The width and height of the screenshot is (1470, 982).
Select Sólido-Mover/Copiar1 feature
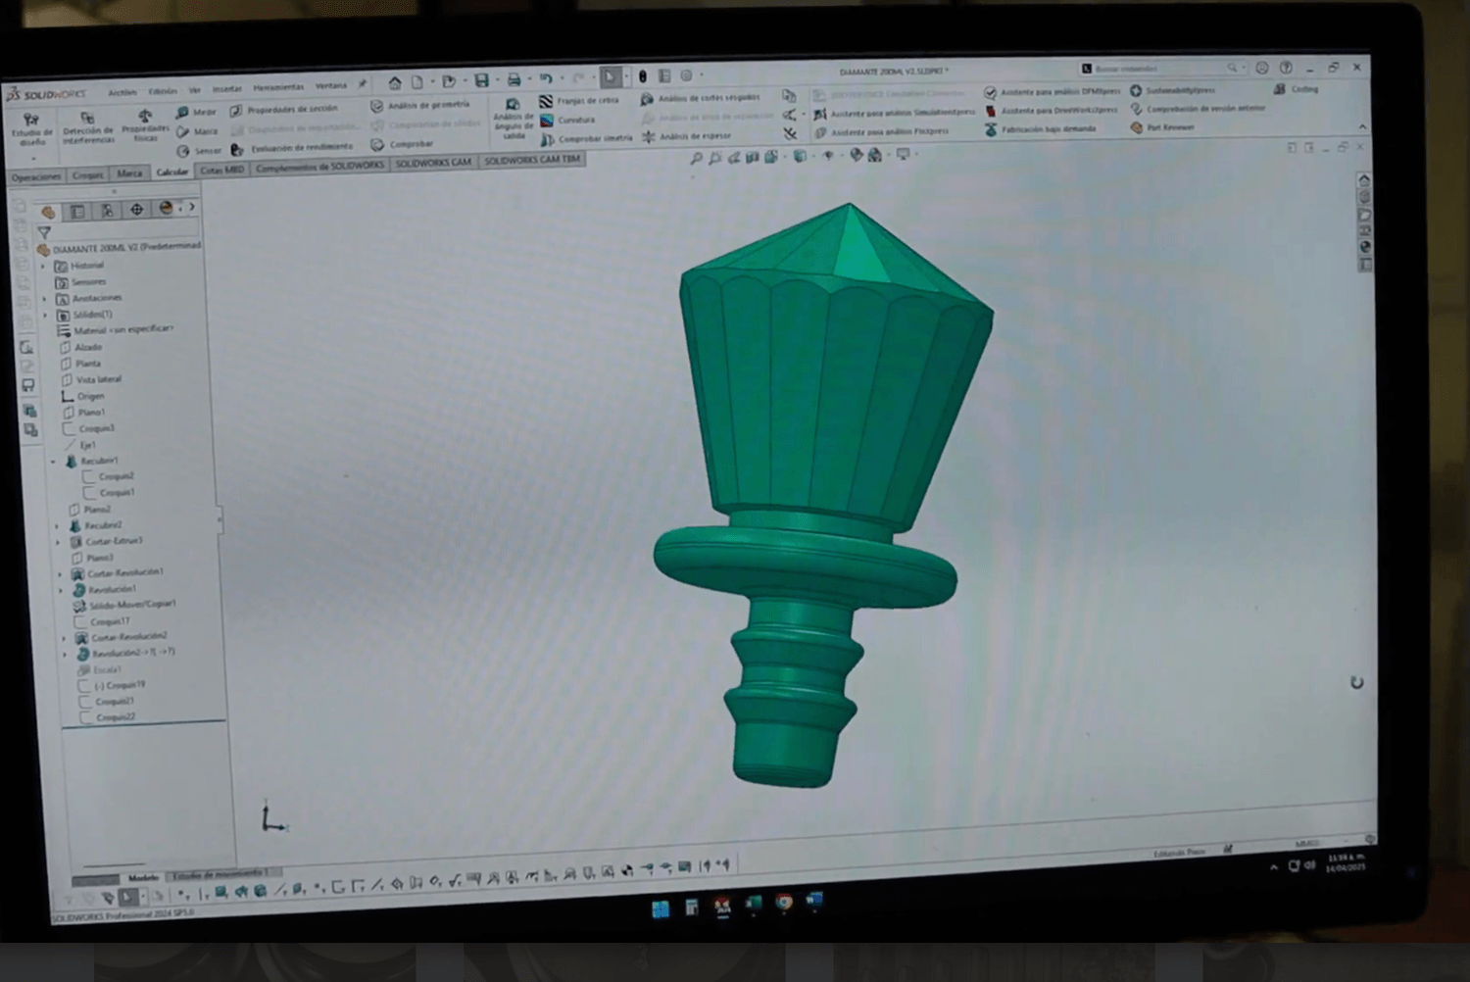click(125, 605)
